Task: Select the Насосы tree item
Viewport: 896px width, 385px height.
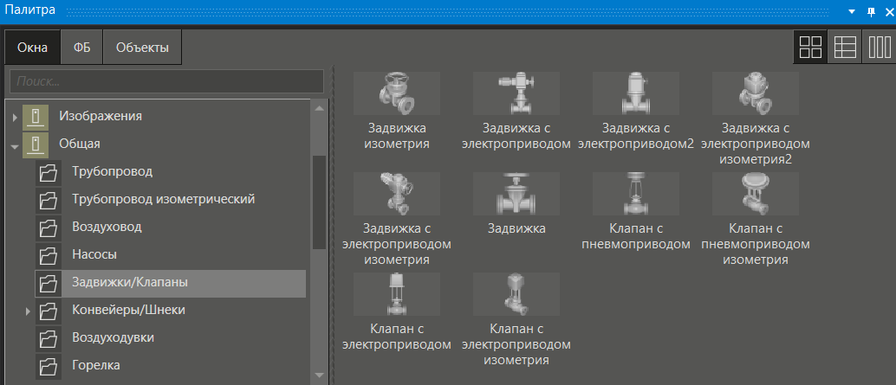Action: click(94, 253)
